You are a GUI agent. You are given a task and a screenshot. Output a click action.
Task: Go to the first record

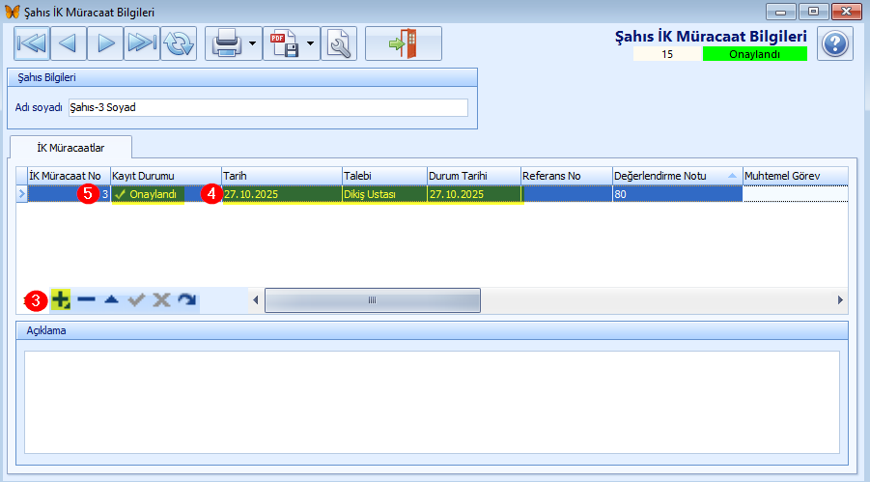click(x=32, y=43)
